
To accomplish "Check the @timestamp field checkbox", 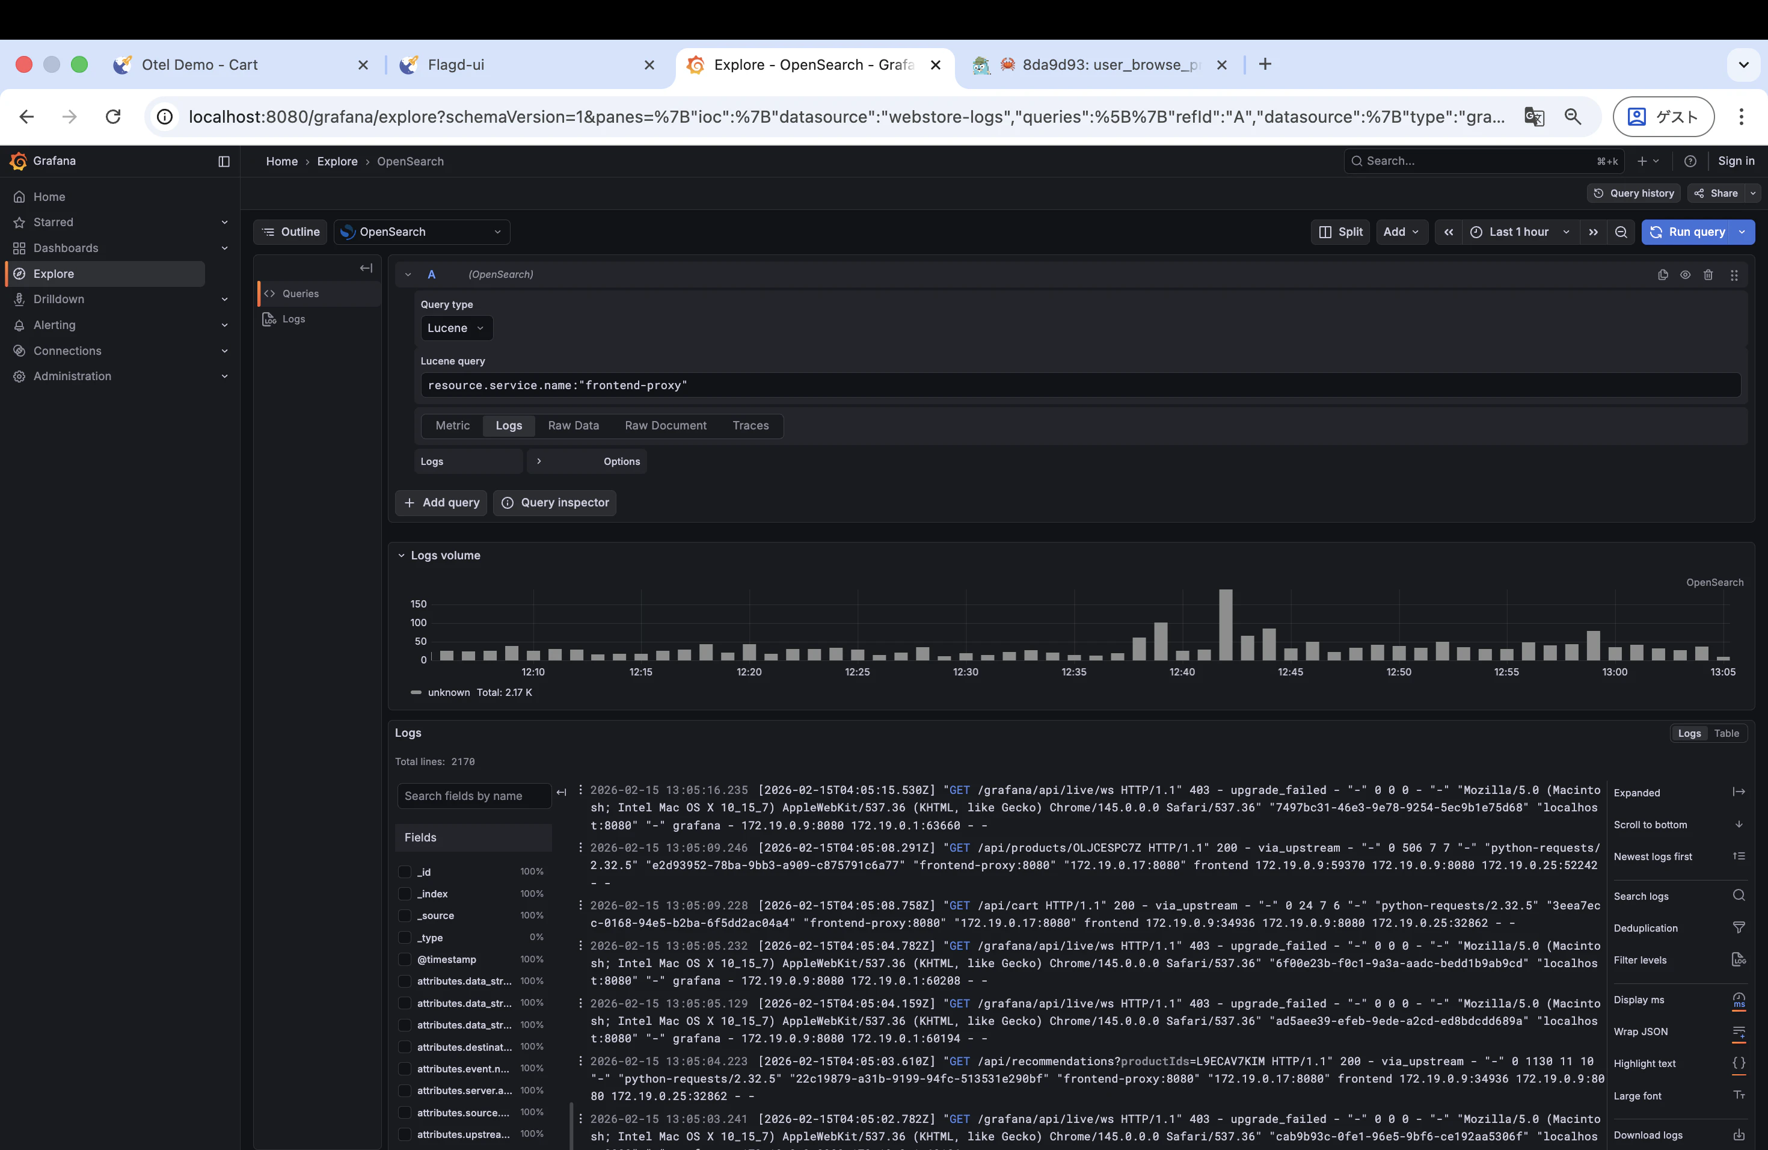I will point(405,959).
